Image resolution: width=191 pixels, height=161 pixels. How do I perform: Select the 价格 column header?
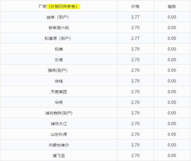135,6
